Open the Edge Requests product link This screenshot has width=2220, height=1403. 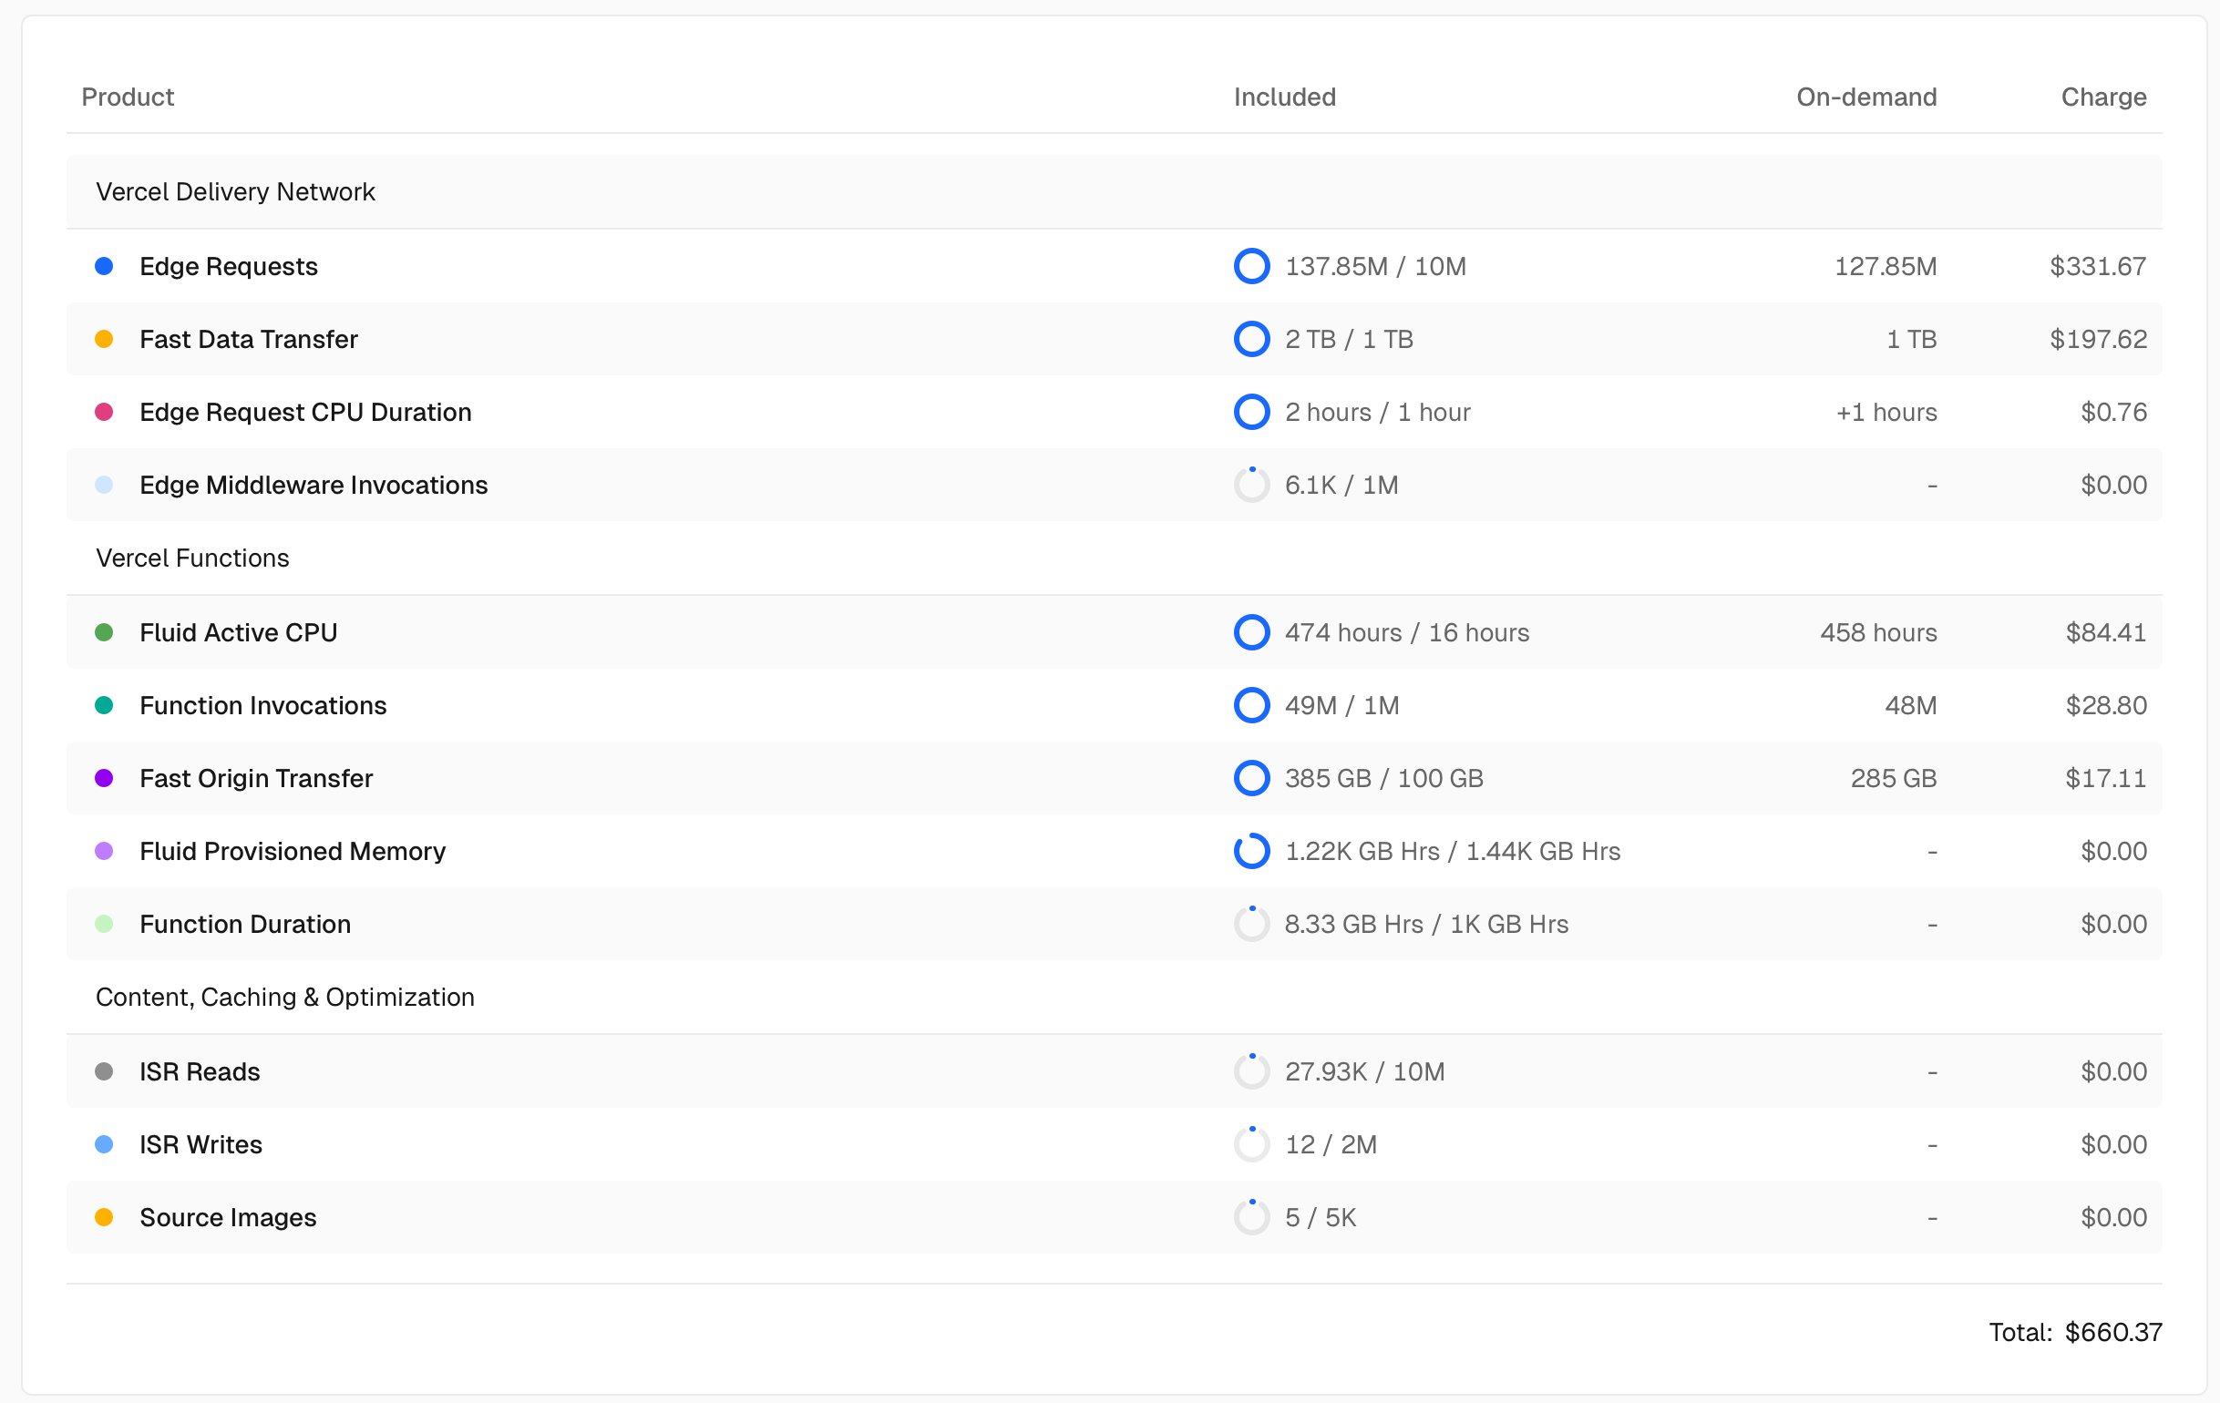point(228,266)
